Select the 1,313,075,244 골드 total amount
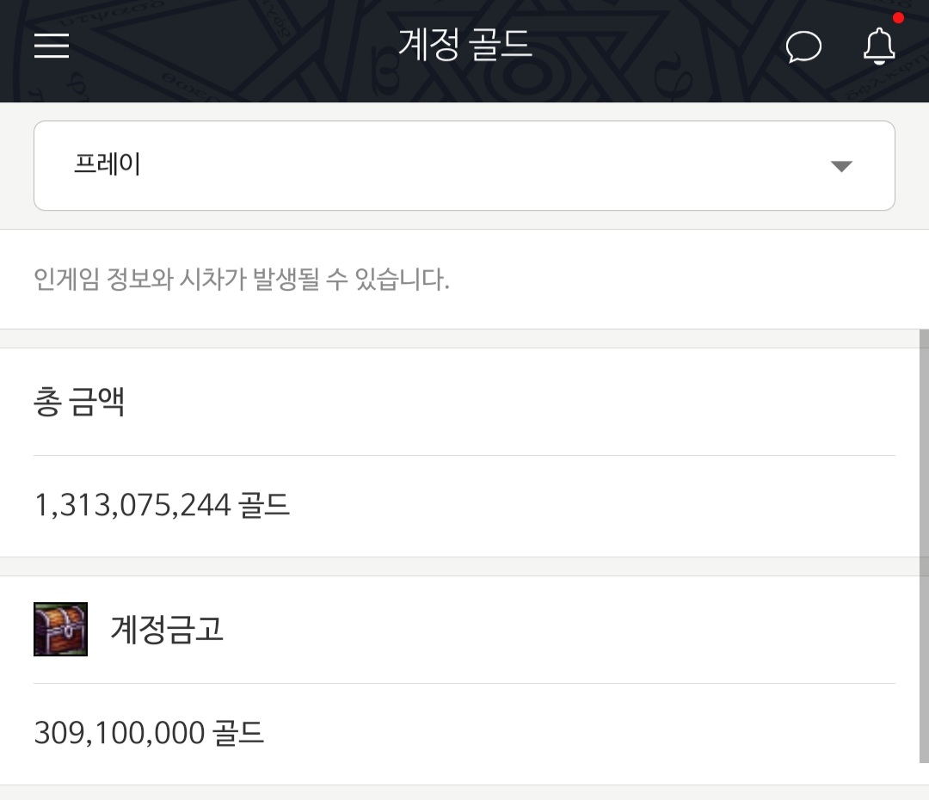 tap(162, 506)
